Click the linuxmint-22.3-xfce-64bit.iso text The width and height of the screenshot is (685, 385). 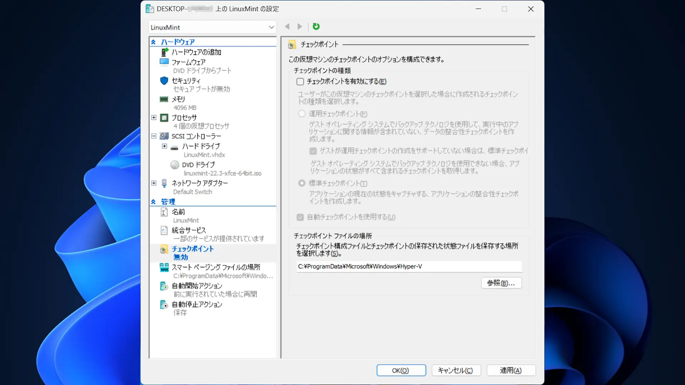point(223,174)
